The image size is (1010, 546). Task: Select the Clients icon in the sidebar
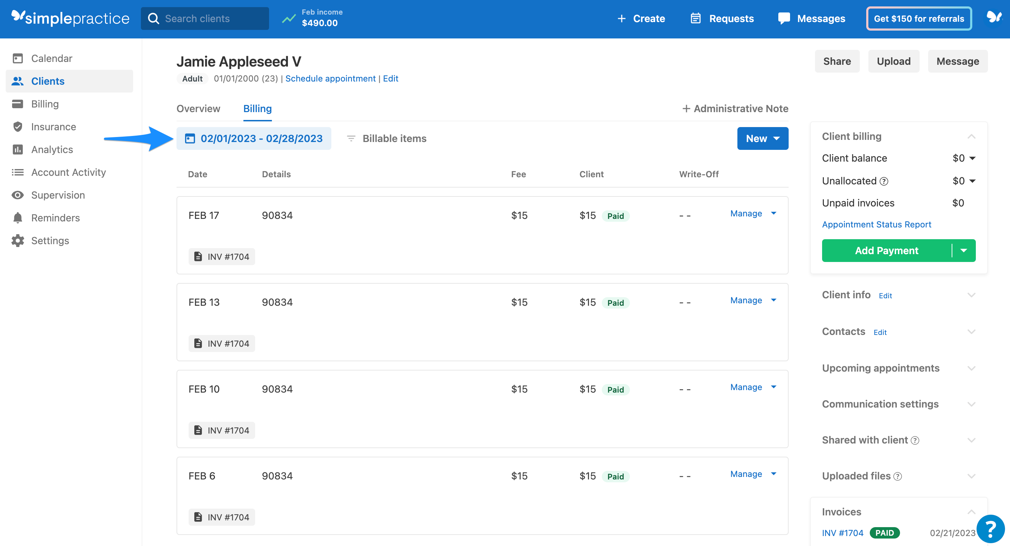tap(18, 81)
